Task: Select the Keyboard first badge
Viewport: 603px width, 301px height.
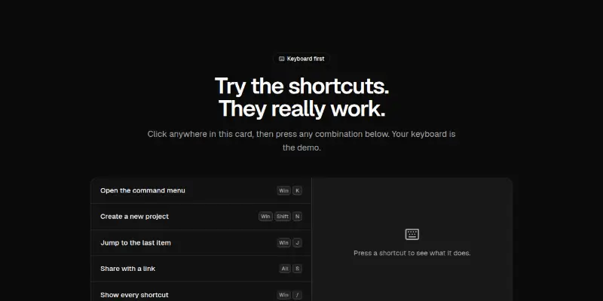Action: pyautogui.click(x=301, y=59)
